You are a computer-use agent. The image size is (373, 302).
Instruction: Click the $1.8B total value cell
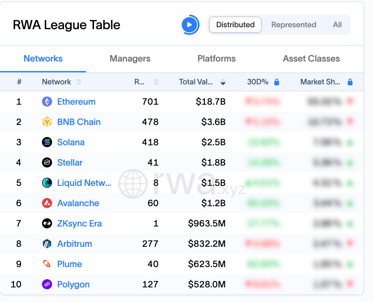214,162
